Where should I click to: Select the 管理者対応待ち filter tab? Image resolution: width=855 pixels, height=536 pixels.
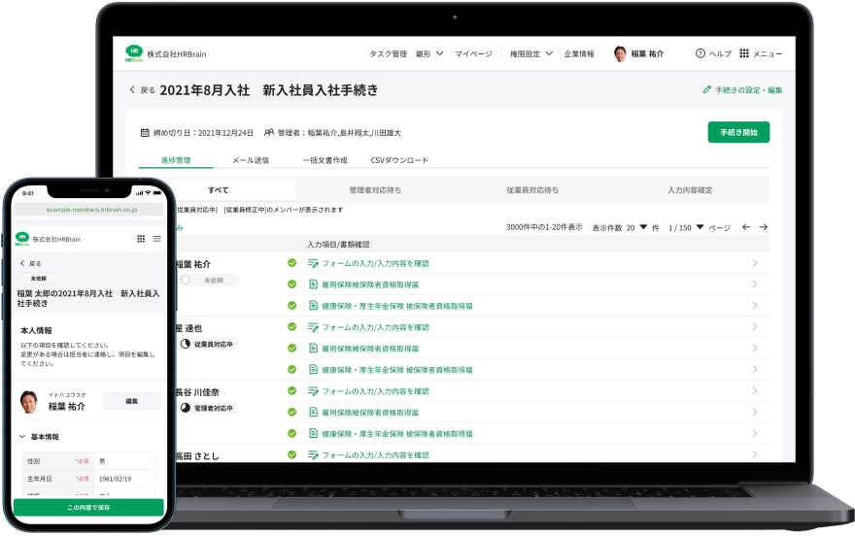click(374, 190)
